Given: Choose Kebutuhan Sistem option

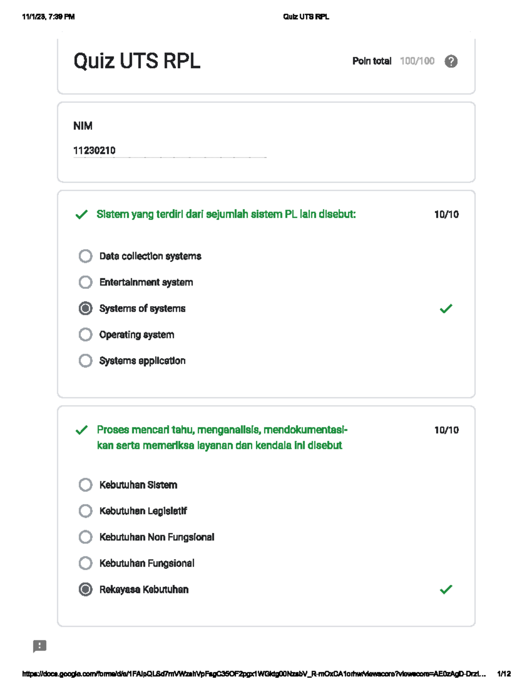Looking at the screenshot, I should tap(86, 485).
